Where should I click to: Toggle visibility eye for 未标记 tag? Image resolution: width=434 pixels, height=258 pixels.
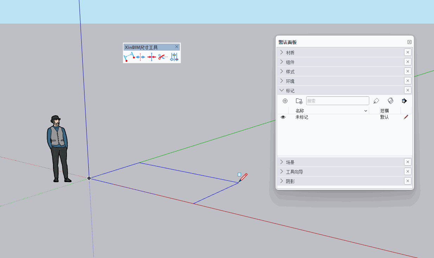283,117
